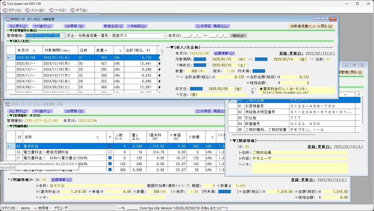The image size is (374, 211).
Task: Click the 1件削除(D) button
Action: 137,26
